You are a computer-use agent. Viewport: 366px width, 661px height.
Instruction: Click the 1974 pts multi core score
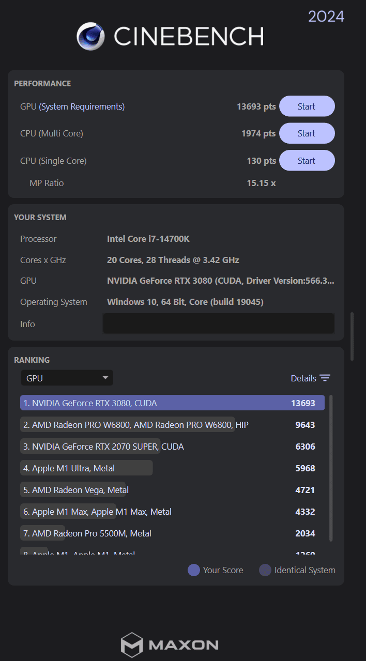click(x=258, y=133)
